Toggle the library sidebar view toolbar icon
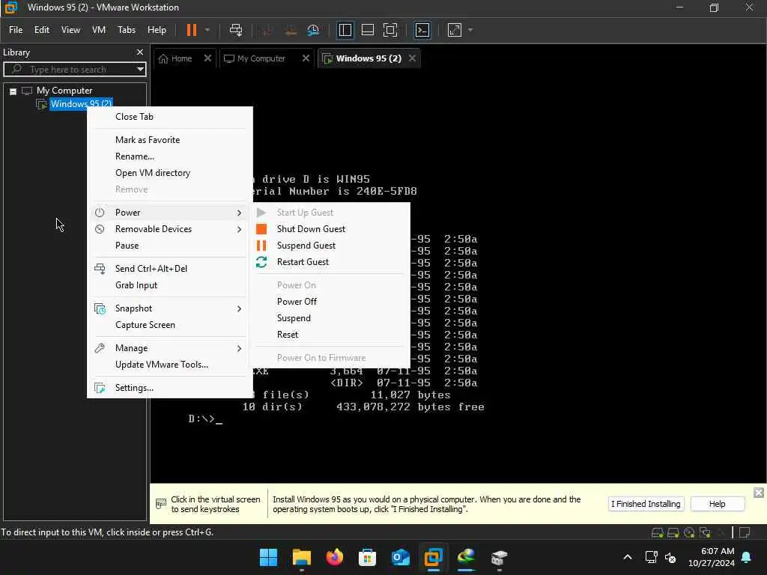767x575 pixels. 345,30
